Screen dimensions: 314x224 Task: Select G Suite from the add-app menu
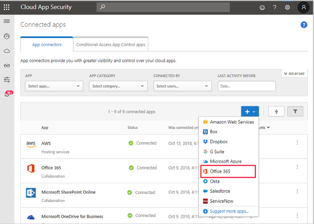tap(228, 152)
